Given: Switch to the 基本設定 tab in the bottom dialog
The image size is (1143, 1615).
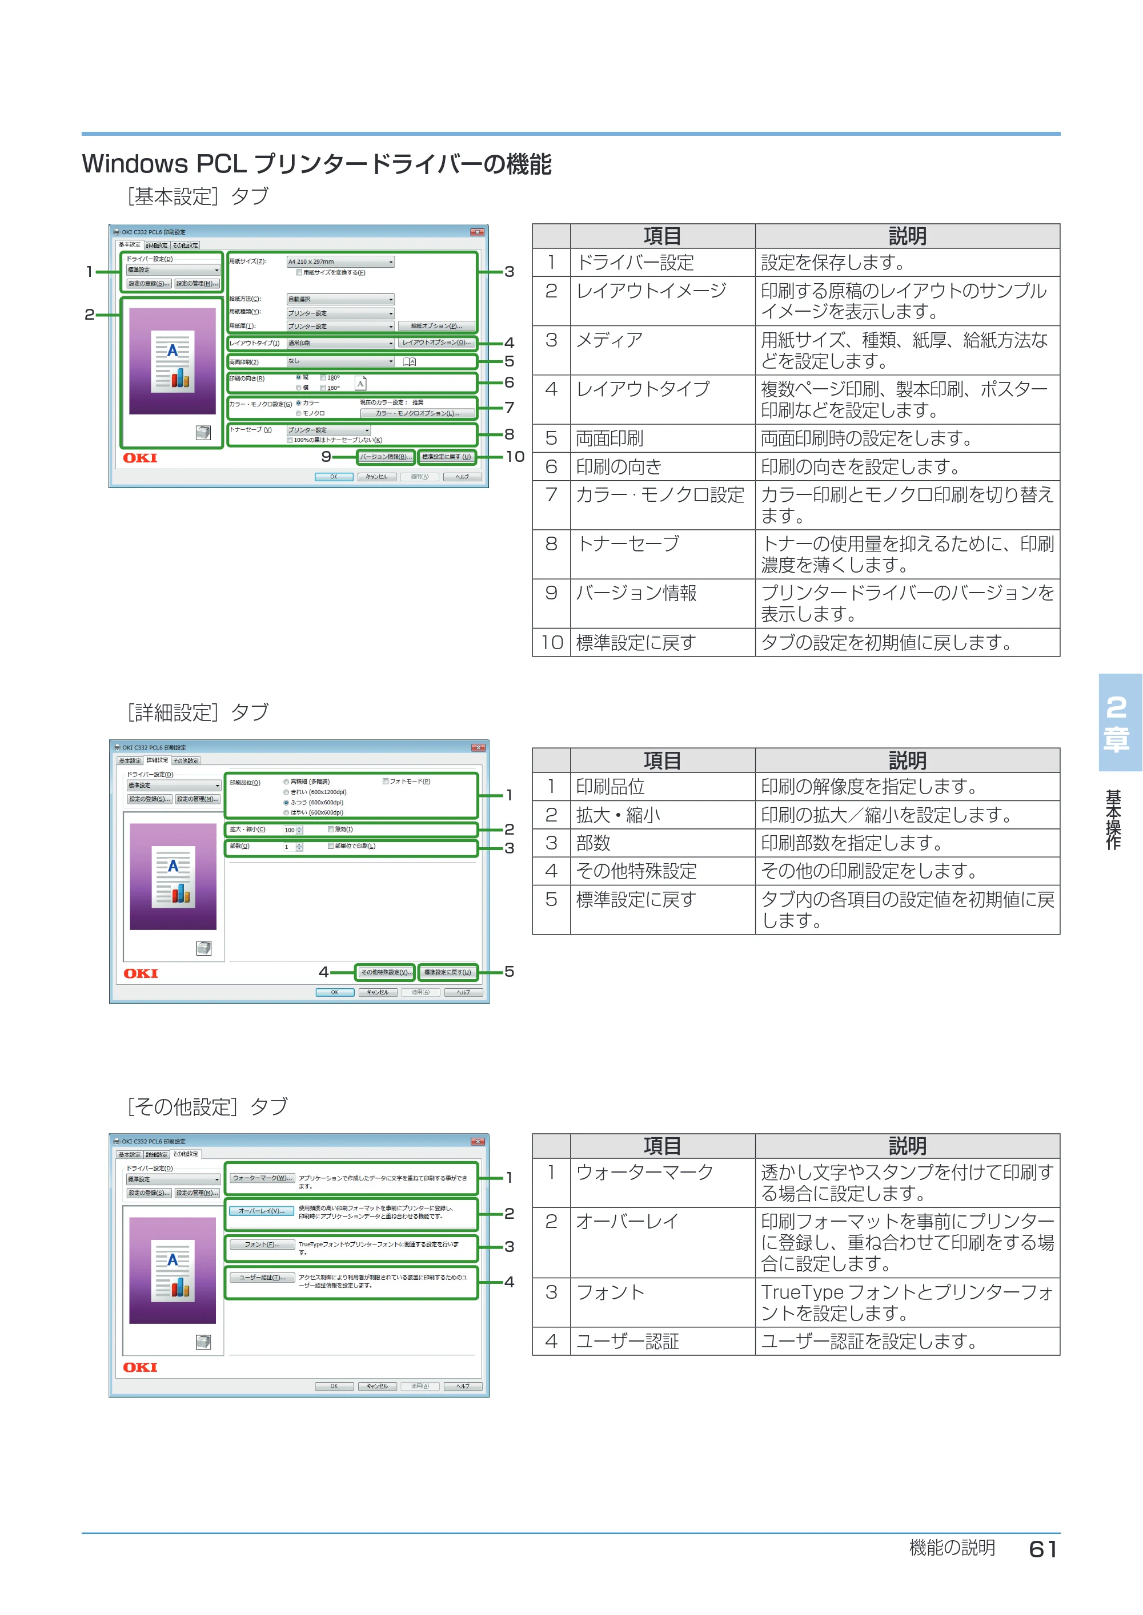Looking at the screenshot, I should 130,1155.
